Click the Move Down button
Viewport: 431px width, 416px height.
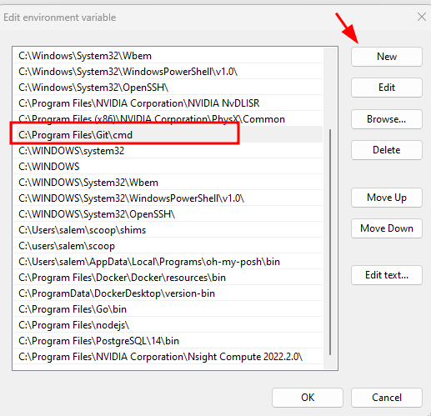click(x=387, y=228)
